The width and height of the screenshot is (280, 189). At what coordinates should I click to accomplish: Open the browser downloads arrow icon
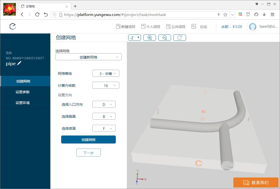[264, 14]
